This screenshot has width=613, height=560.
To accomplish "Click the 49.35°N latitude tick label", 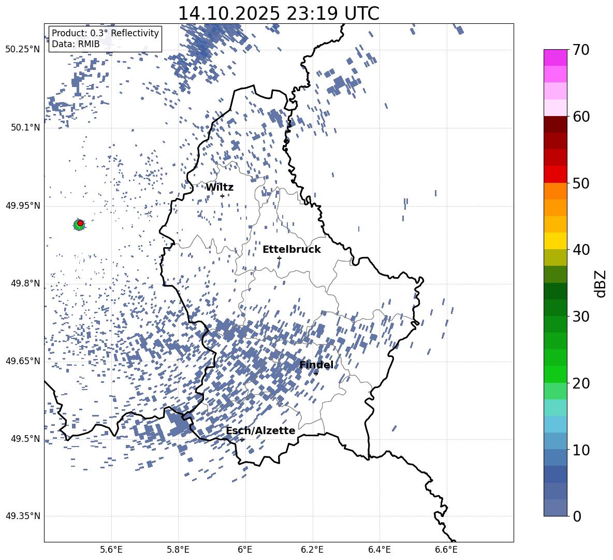I will tap(22, 516).
